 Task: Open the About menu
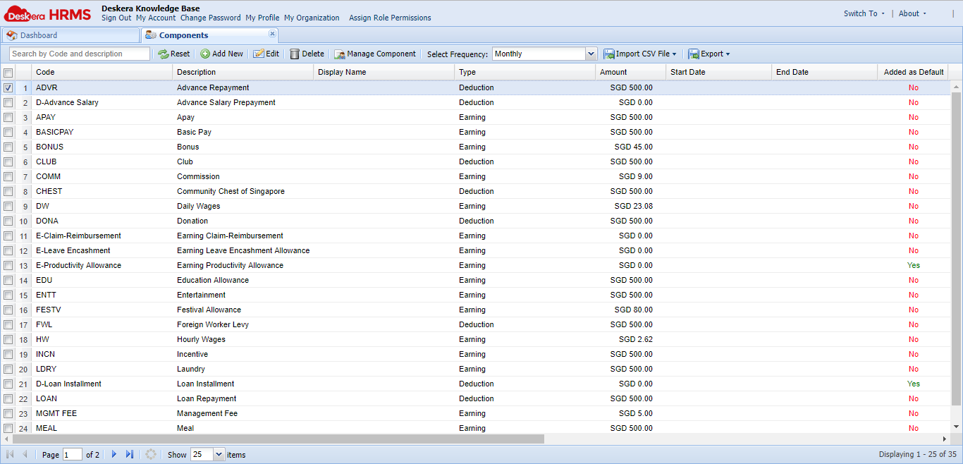tap(912, 13)
